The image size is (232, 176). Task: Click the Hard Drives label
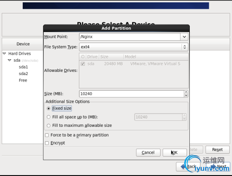(x=19, y=54)
